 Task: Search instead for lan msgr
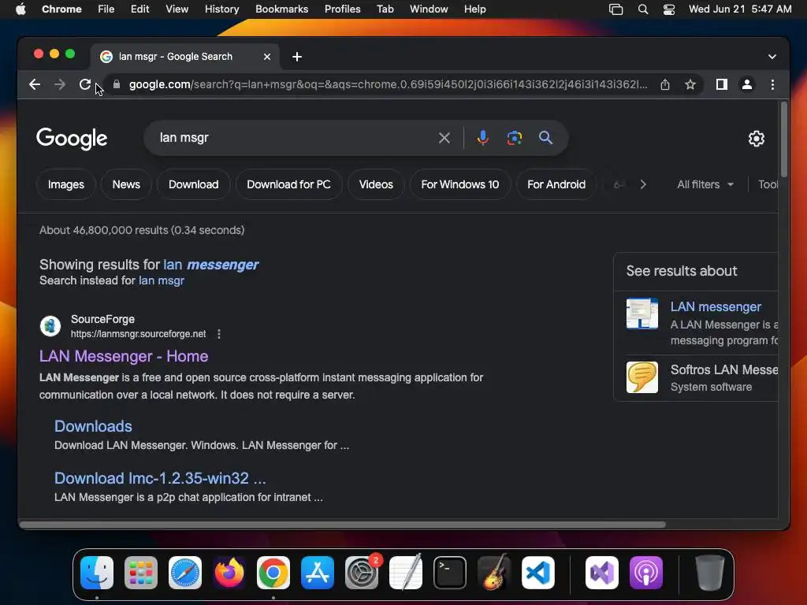pyautogui.click(x=161, y=280)
